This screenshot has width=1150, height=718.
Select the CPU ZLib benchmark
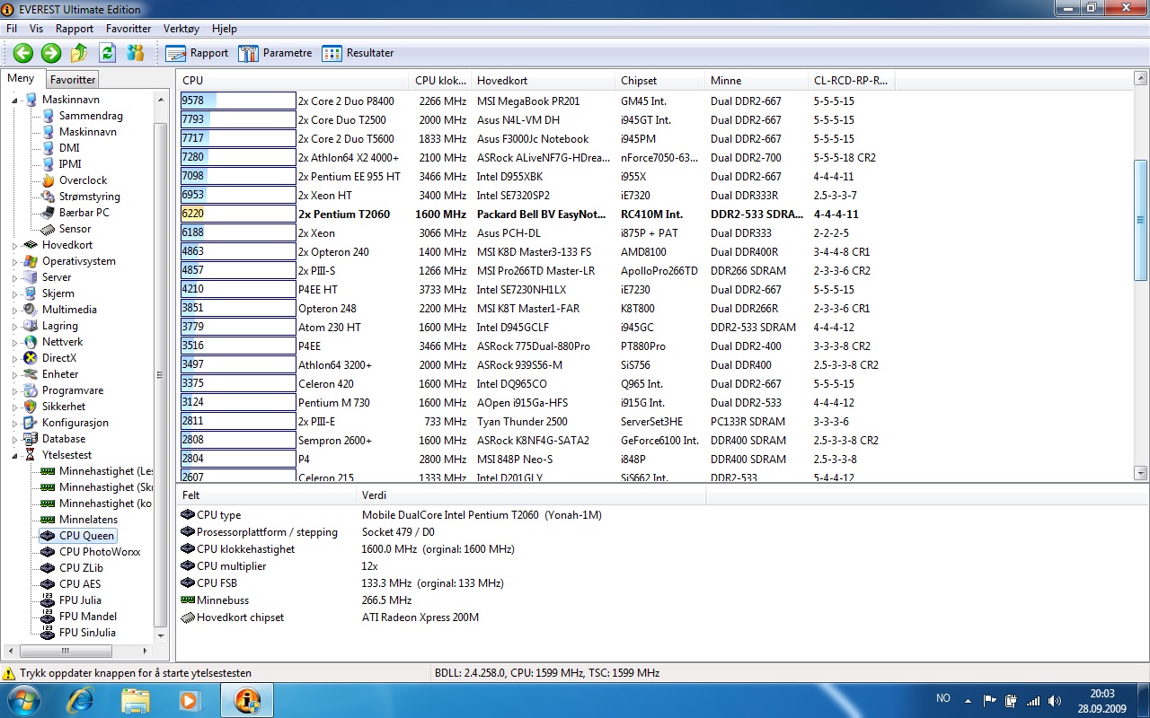point(81,568)
